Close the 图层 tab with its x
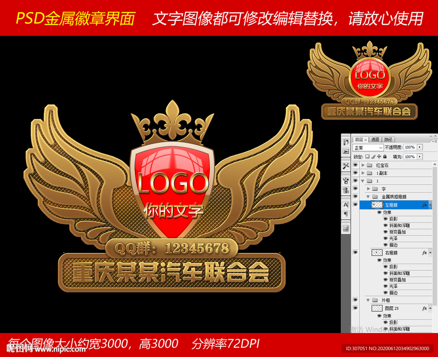 [x=366, y=140]
